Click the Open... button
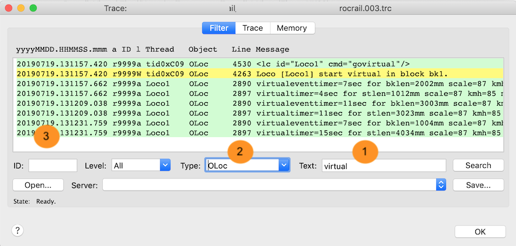Viewport: 516px width, 246px height. pos(38,184)
